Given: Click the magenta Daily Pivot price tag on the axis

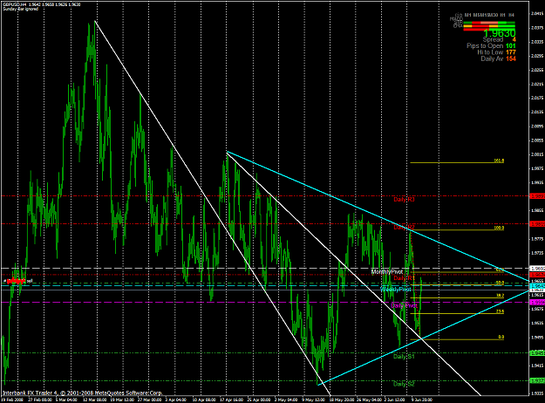Looking at the screenshot, I should pos(537,303).
